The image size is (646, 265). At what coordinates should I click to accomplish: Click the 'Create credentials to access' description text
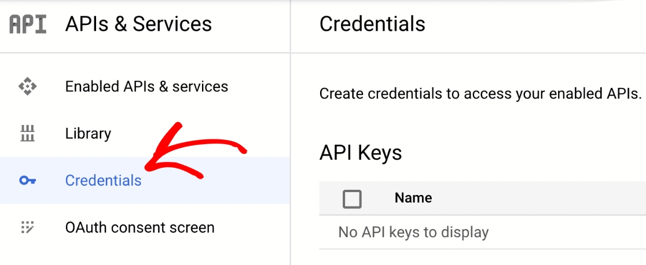coord(480,94)
